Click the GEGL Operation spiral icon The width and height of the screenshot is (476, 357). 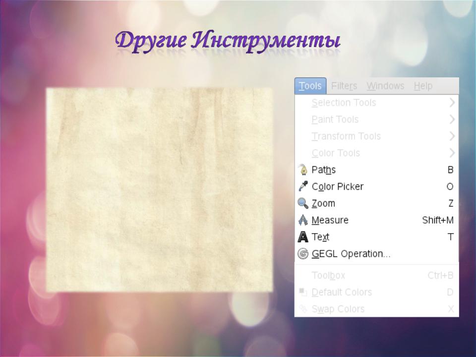(x=302, y=253)
